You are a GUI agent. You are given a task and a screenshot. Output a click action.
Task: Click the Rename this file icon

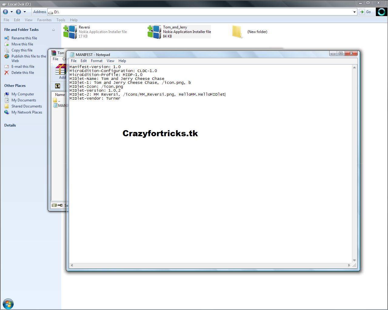coord(7,38)
